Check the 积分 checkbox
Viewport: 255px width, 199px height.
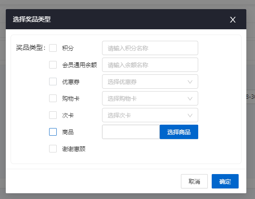click(53, 48)
